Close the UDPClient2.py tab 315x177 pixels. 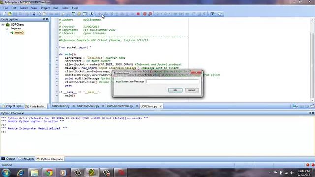73,106
